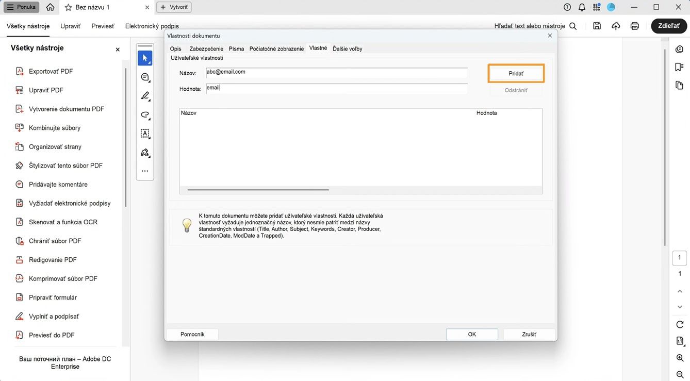Open more tools ellipsis in toolbar
The width and height of the screenshot is (690, 381).
pyautogui.click(x=145, y=171)
